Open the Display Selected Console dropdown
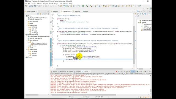Viewport: 176px width, 99px height. (142, 71)
